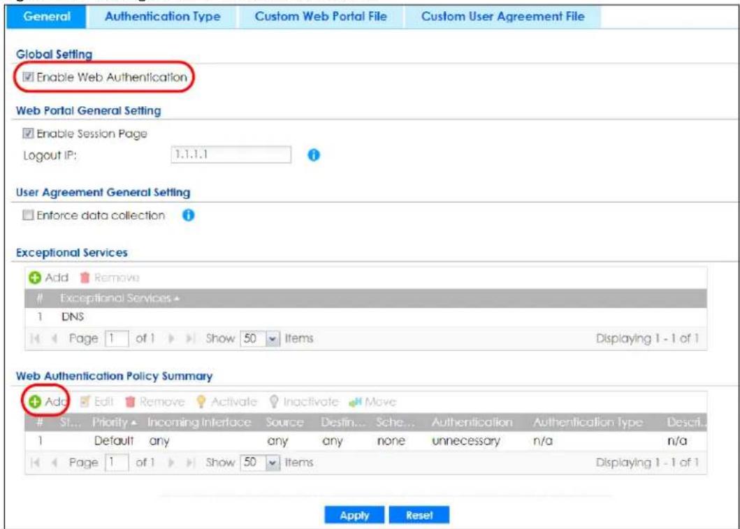Click page number field in Exceptional Services
Screen dimensions: 740x529
[117, 338]
